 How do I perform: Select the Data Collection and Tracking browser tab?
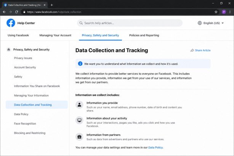tap(25, 5)
